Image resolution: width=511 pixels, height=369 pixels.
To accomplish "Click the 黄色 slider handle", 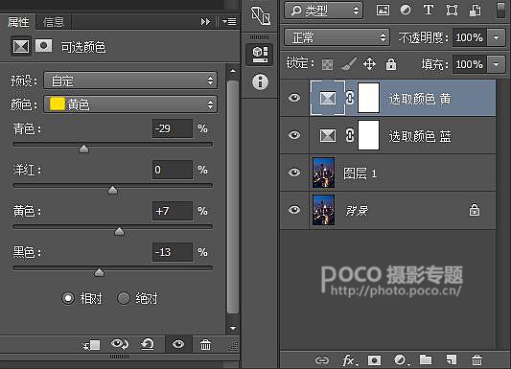I will 119,231.
